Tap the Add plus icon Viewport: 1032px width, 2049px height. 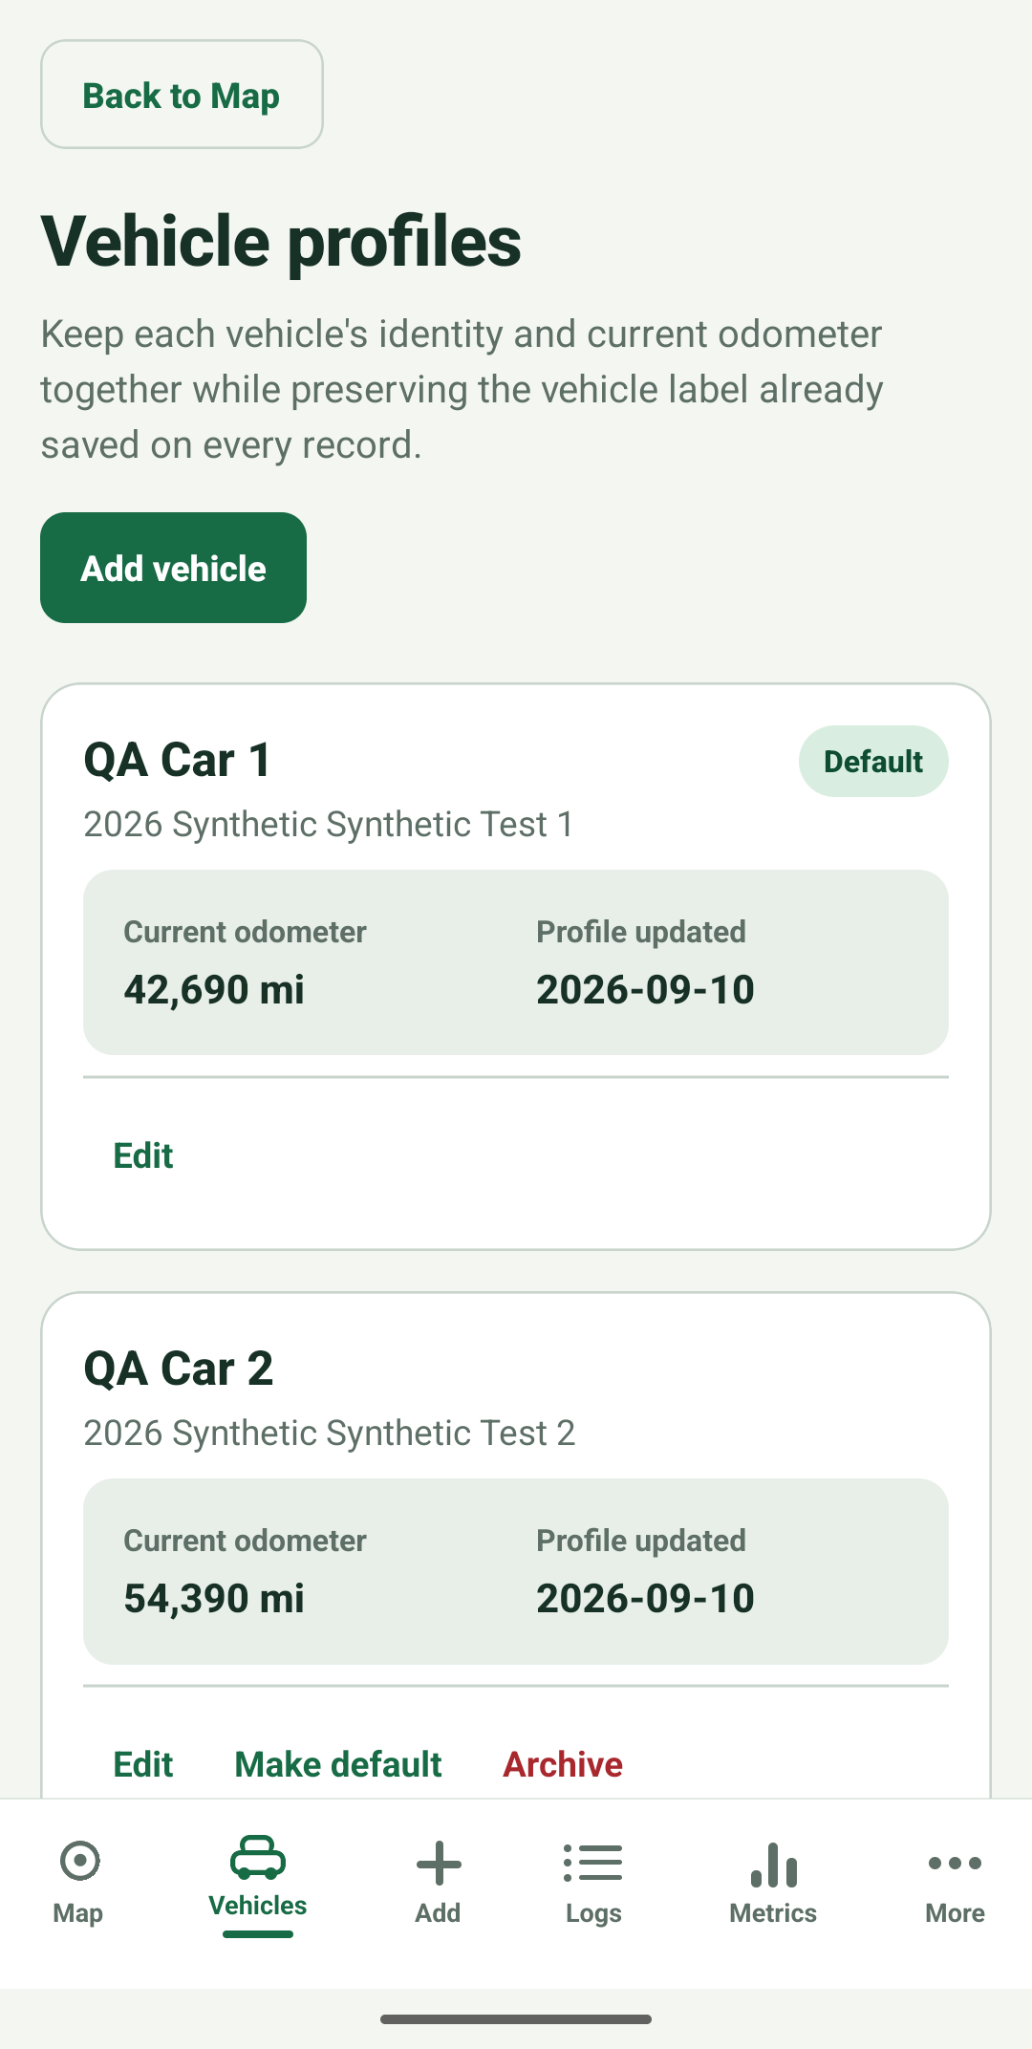click(439, 1864)
